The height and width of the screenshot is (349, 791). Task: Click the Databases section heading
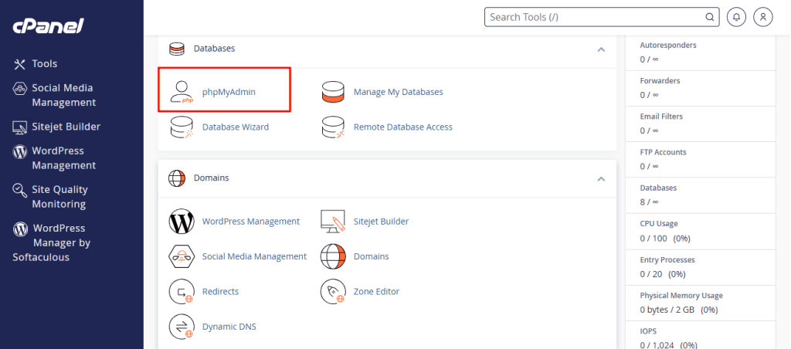pos(215,49)
